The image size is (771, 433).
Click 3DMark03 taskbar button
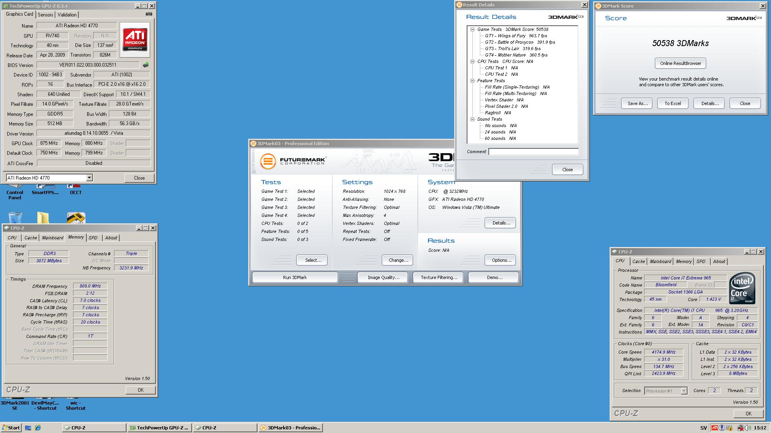291,428
